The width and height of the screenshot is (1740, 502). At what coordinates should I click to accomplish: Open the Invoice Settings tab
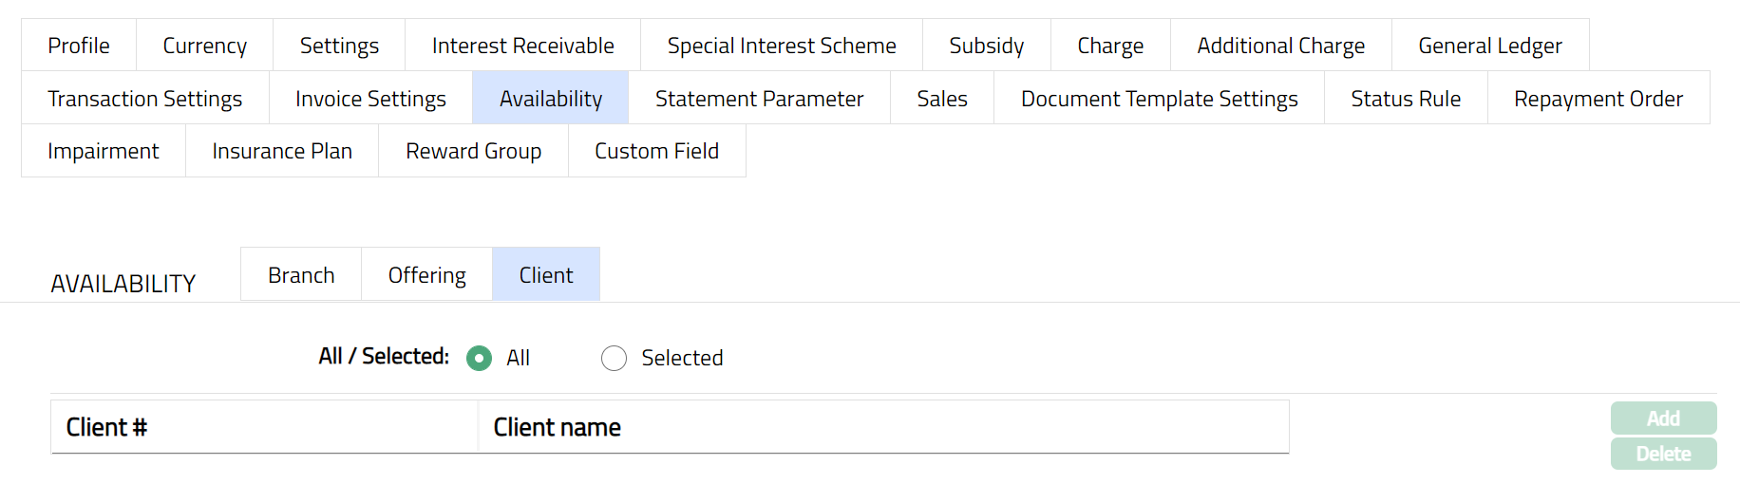370,99
